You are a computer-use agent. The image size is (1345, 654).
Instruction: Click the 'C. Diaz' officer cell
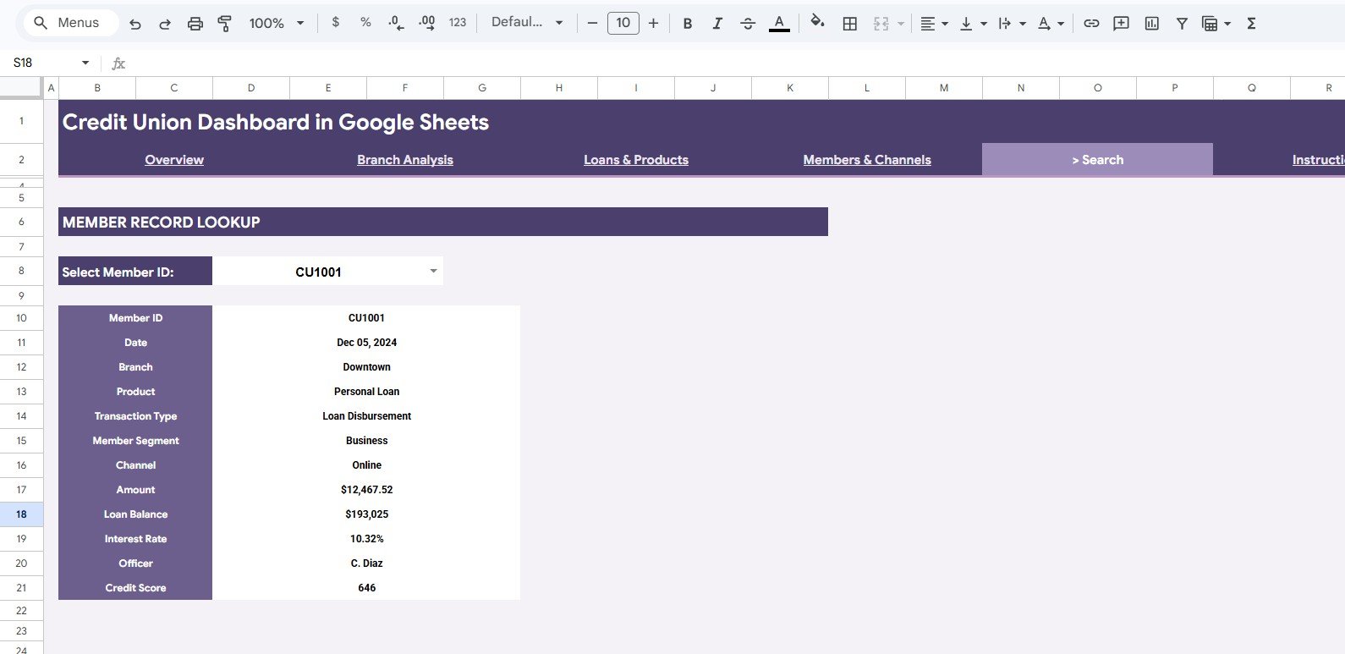point(366,563)
